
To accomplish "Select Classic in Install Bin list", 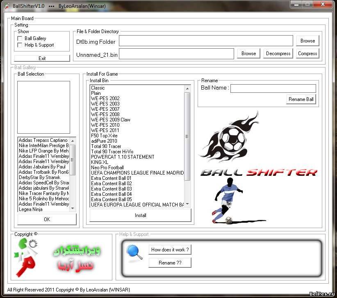I will [x=137, y=88].
